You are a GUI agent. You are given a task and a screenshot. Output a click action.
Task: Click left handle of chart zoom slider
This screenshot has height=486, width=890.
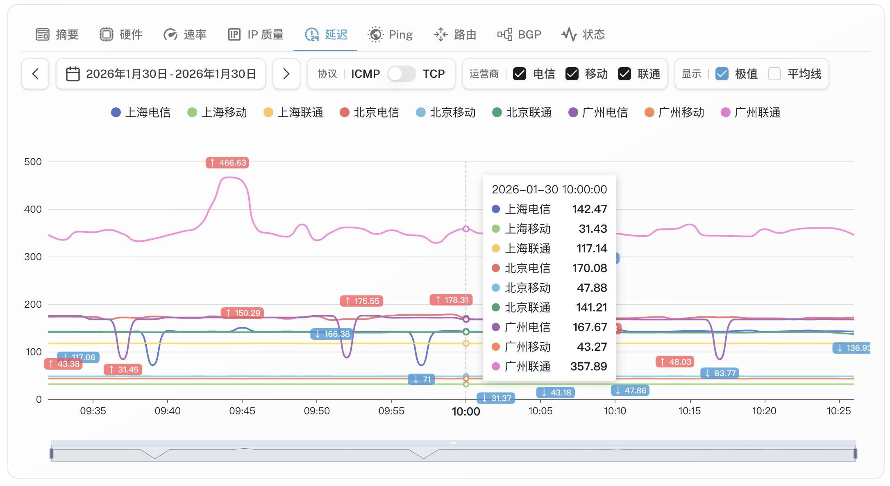tap(52, 454)
